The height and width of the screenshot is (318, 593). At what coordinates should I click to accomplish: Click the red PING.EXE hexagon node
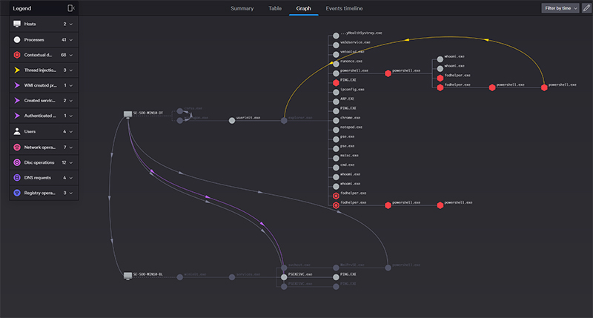pyautogui.click(x=336, y=81)
